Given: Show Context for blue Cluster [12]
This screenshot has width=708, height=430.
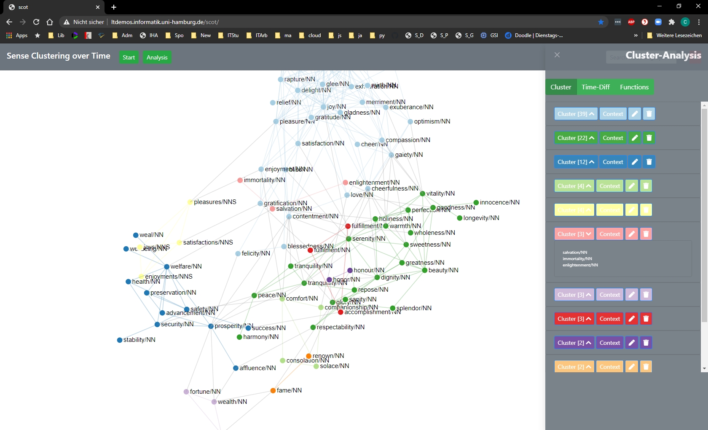Looking at the screenshot, I should 612,162.
